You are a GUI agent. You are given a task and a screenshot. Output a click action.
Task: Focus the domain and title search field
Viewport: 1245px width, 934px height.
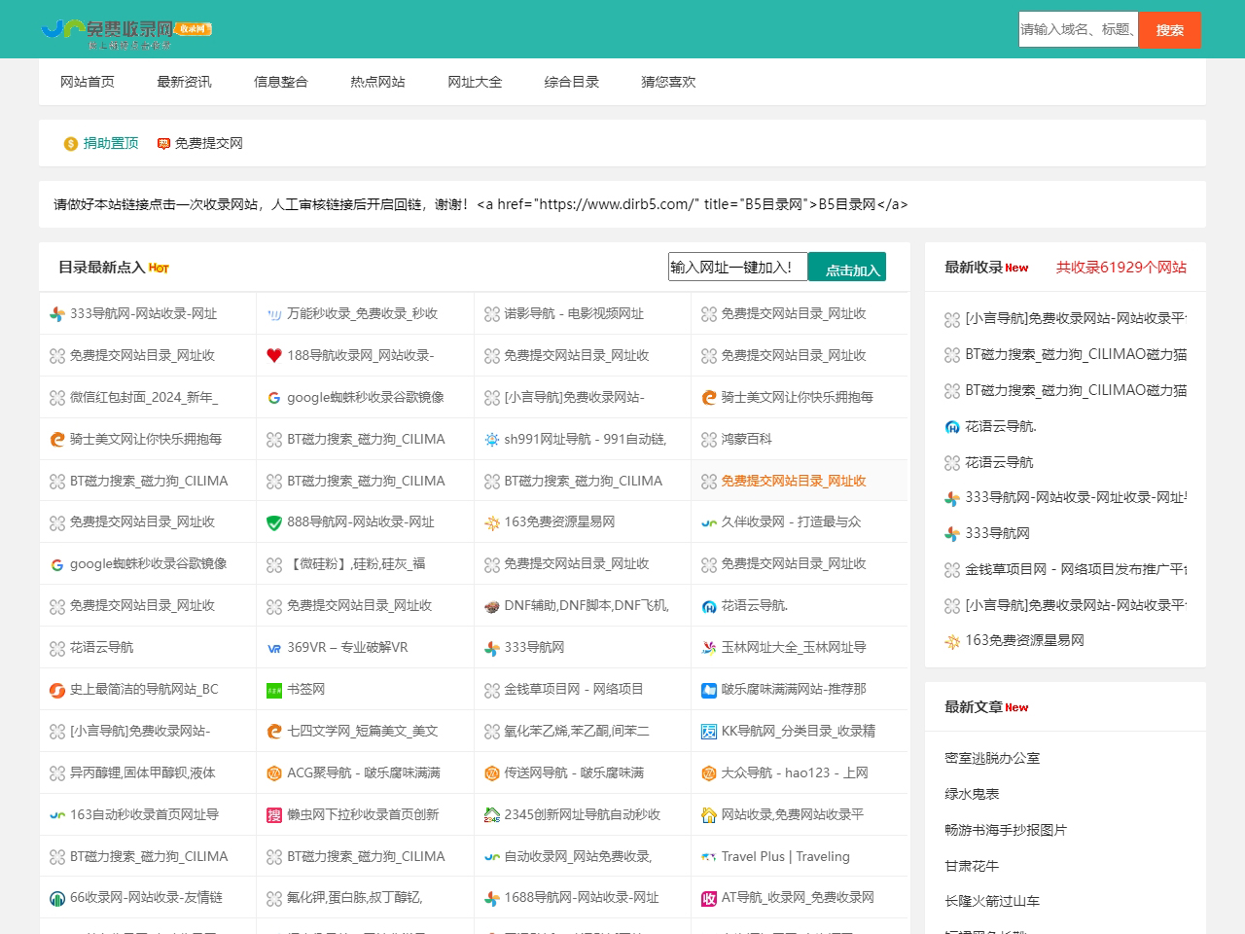coord(1078,30)
